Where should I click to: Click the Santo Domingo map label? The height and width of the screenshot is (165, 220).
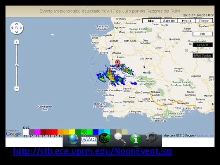191,94
